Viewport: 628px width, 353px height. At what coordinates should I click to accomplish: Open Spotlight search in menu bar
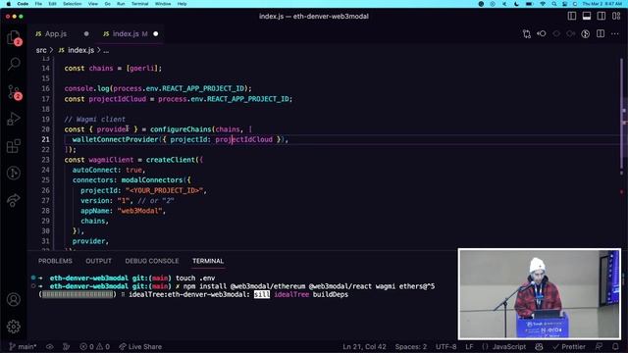(x=554, y=4)
